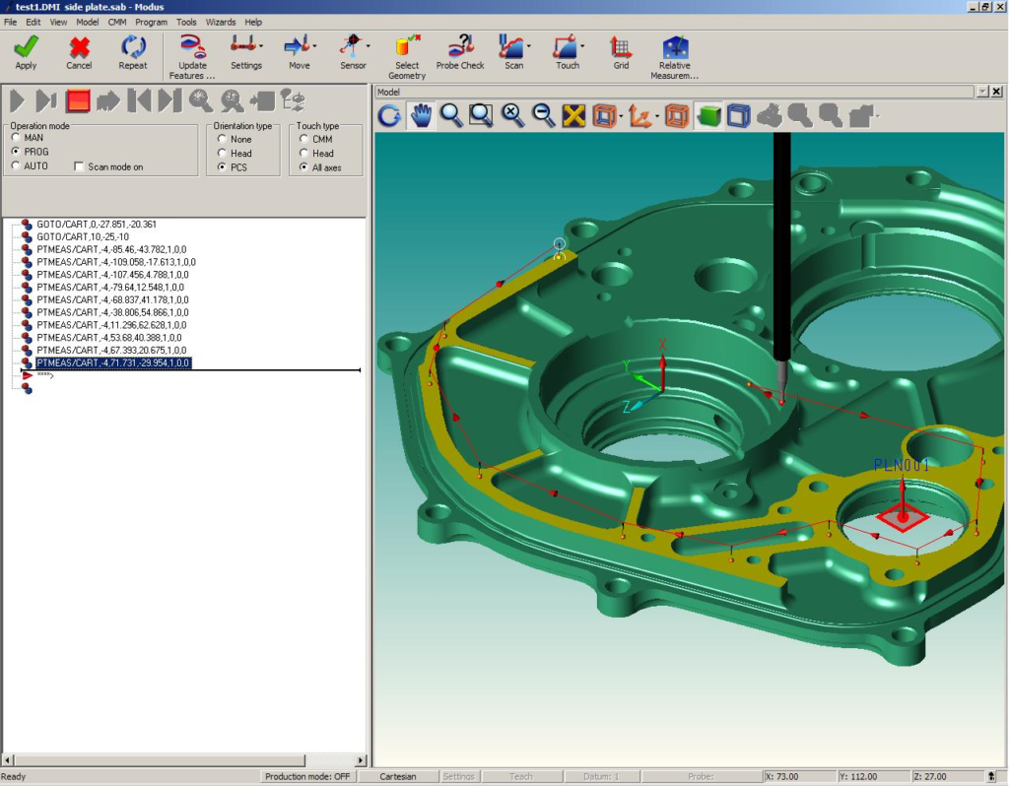Viewport: 1009px width, 786px height.
Task: Open the CMM menu
Action: coord(116,22)
